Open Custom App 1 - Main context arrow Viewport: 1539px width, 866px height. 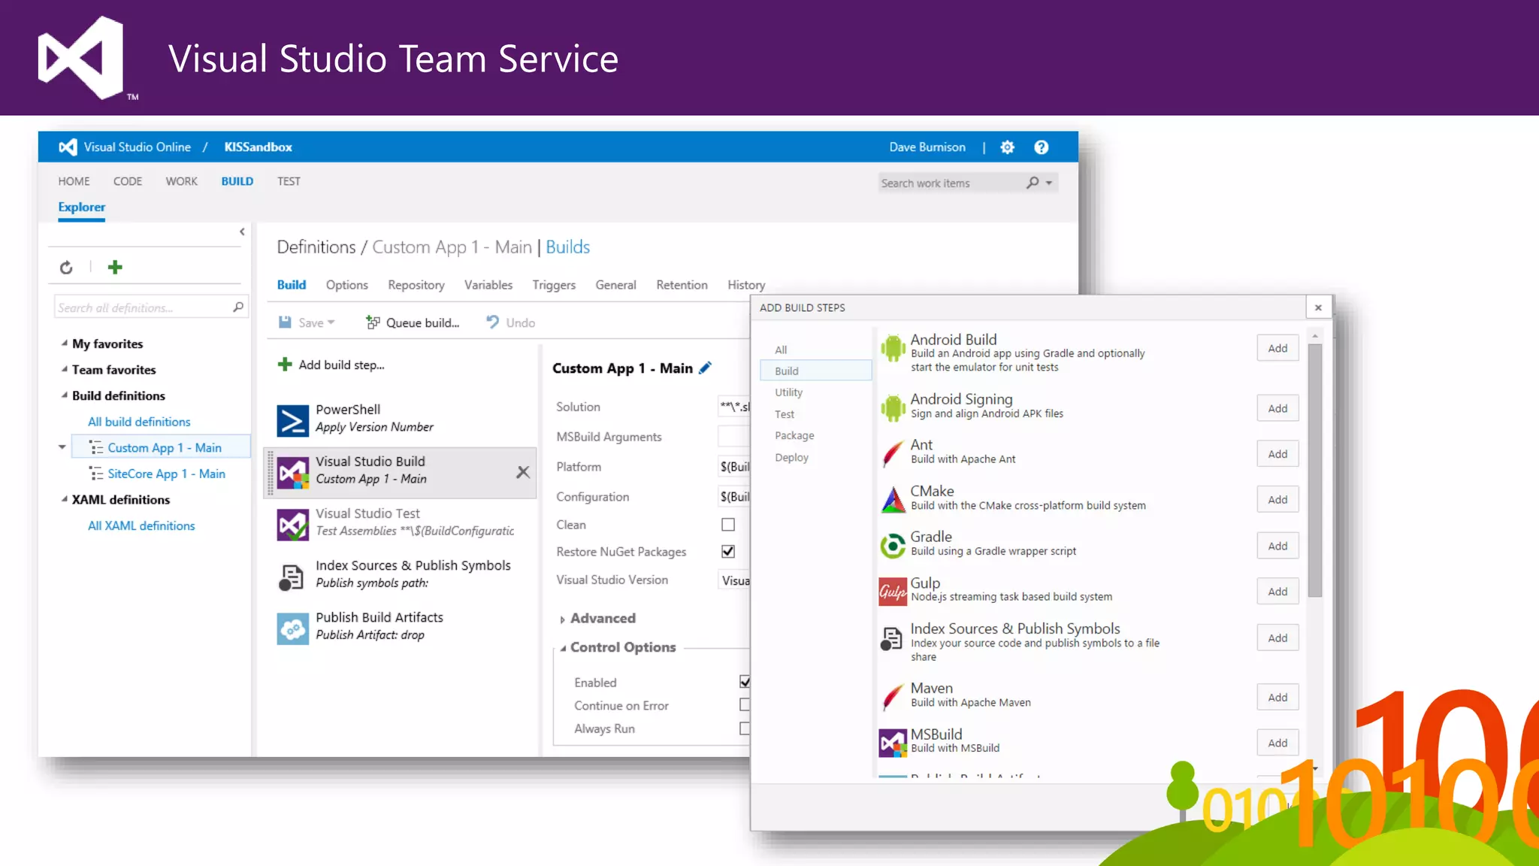62,447
